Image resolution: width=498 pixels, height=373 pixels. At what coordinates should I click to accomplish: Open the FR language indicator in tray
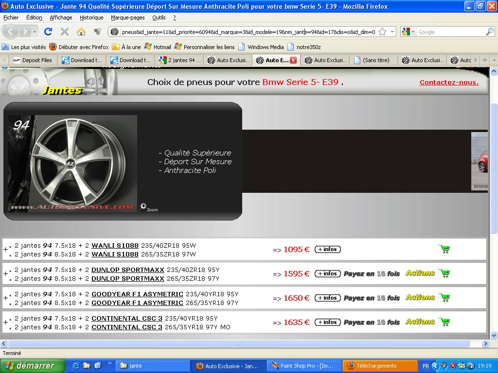click(x=426, y=366)
